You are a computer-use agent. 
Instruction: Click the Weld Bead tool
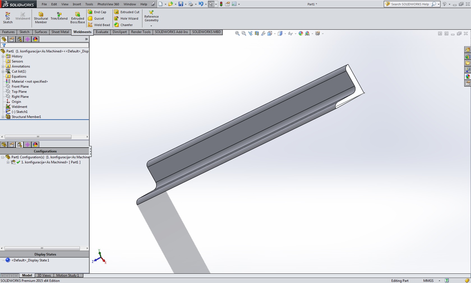99,25
